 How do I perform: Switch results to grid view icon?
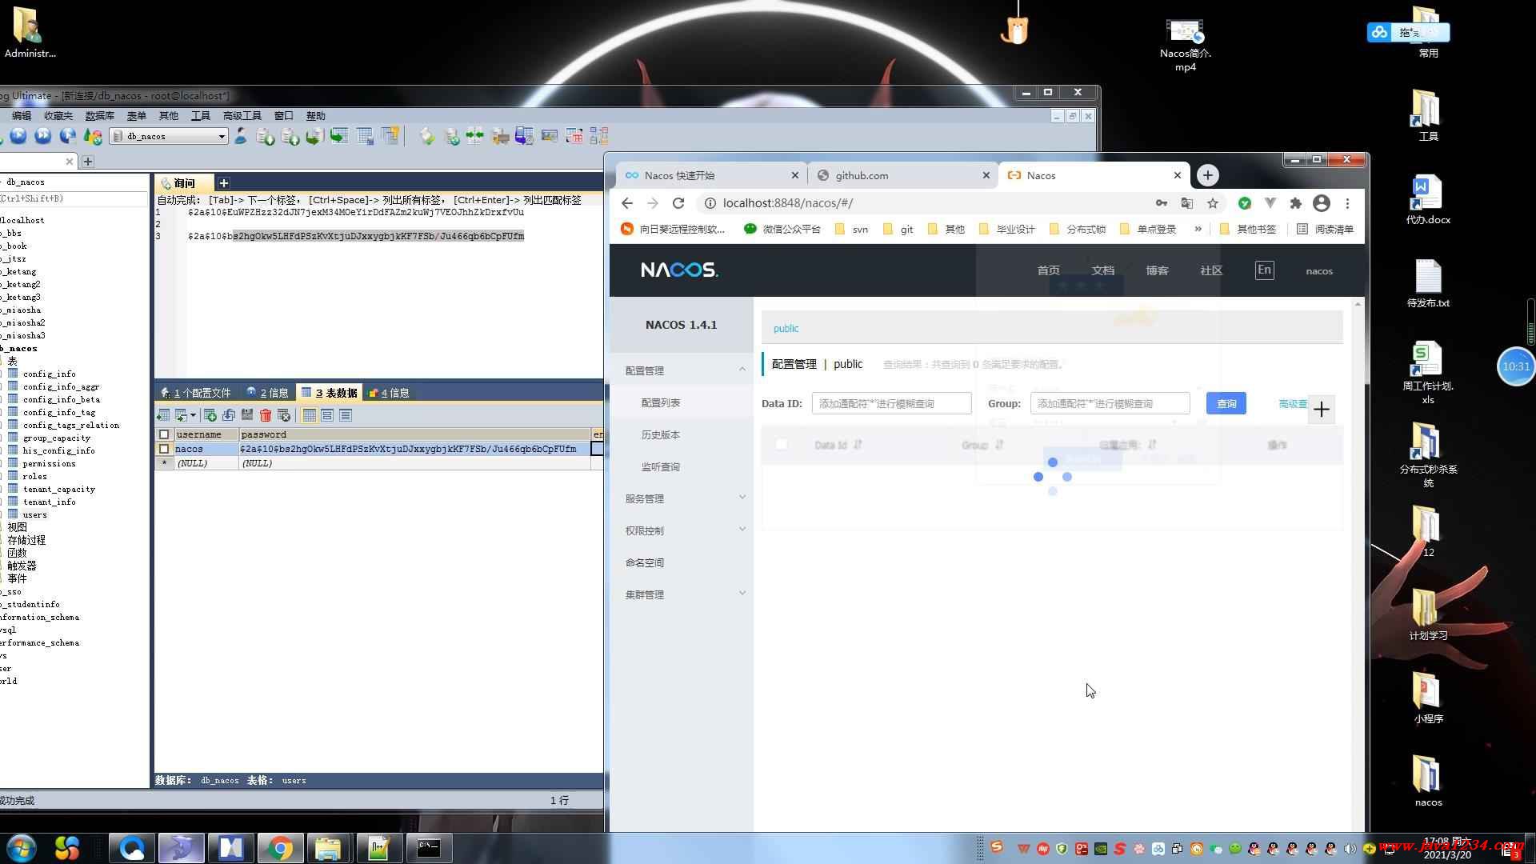click(x=309, y=415)
